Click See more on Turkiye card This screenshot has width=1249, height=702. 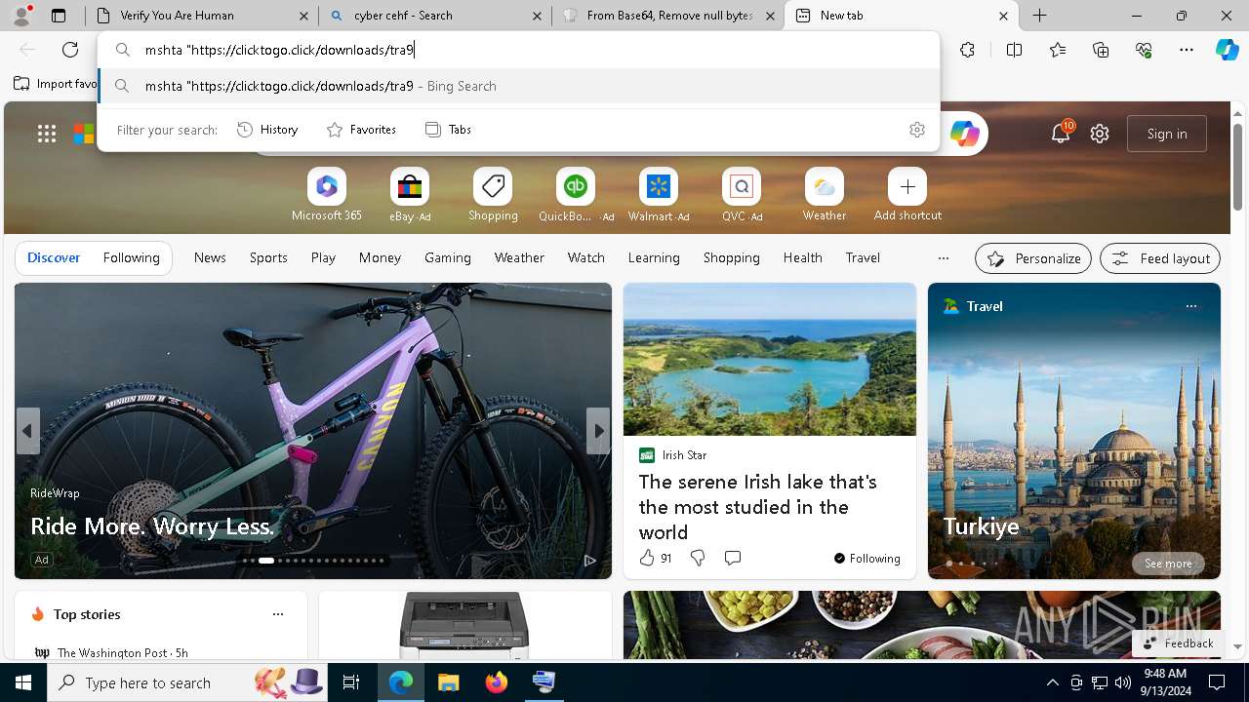click(1168, 564)
